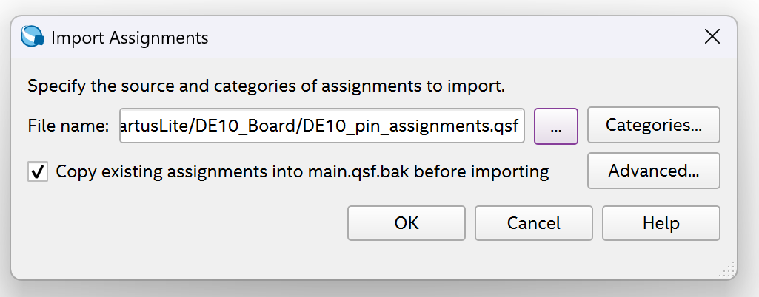Confirm the import with OK
The height and width of the screenshot is (297, 759).
coord(406,223)
